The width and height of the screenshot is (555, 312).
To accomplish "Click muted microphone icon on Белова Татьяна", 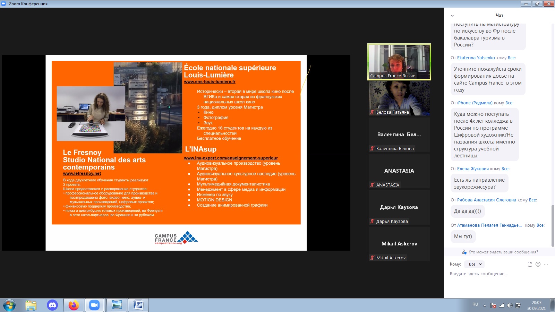I will (x=372, y=112).
